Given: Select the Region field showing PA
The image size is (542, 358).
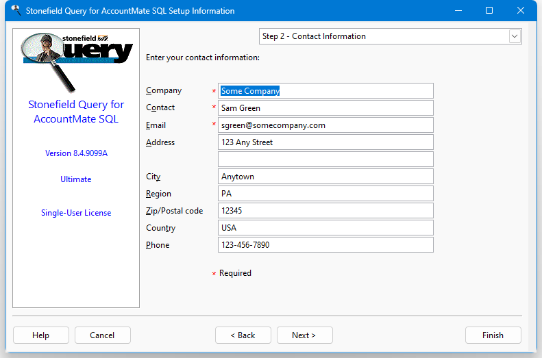Looking at the screenshot, I should pyautogui.click(x=325, y=193).
